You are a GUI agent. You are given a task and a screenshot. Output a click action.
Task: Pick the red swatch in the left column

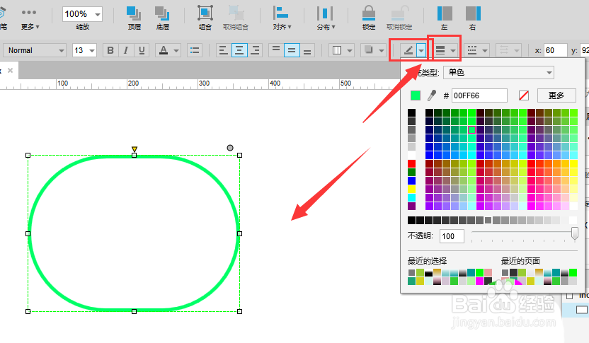(412, 163)
